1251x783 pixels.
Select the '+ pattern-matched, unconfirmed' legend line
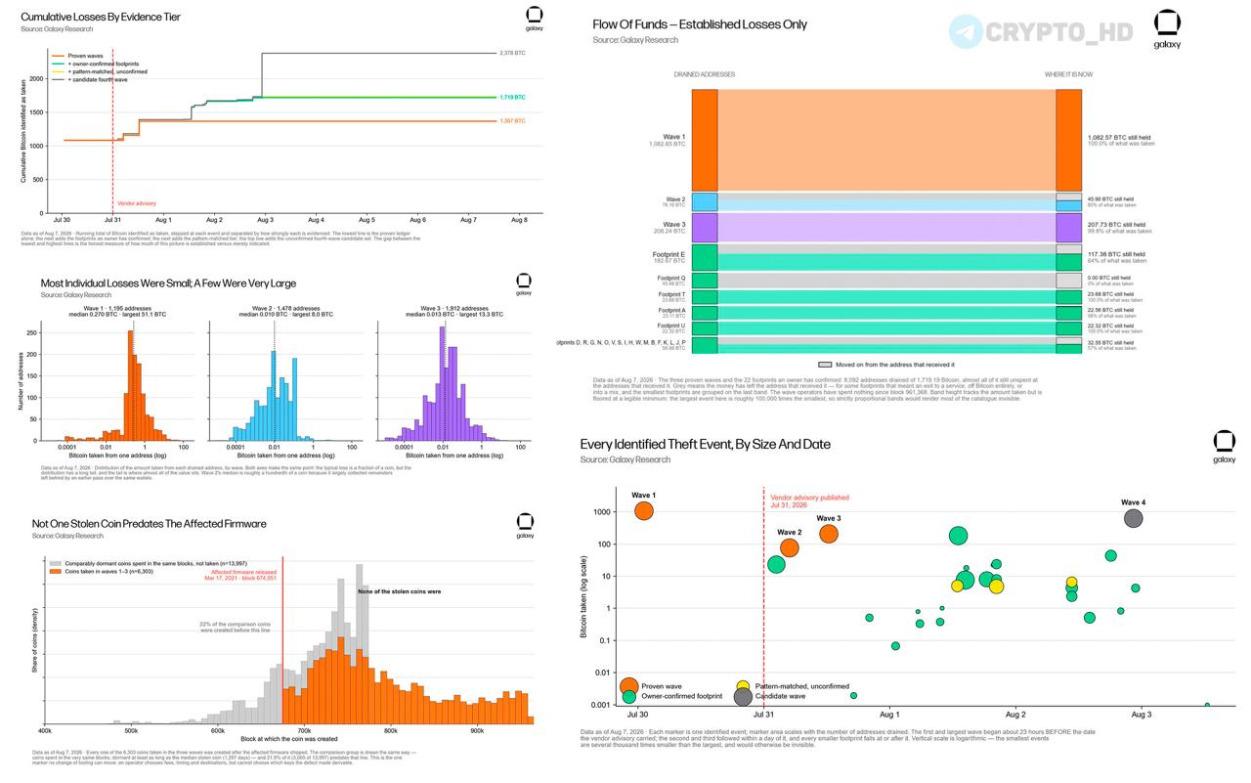(x=59, y=71)
